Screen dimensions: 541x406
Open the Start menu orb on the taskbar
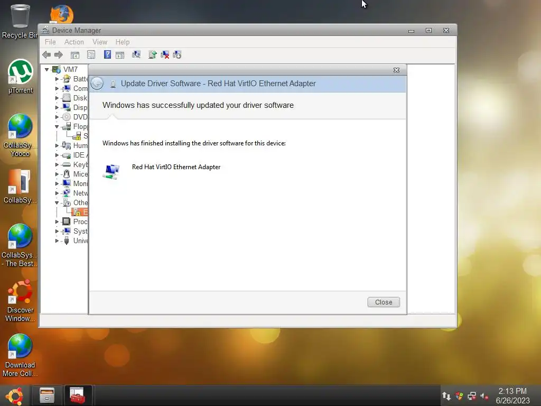[15, 396]
